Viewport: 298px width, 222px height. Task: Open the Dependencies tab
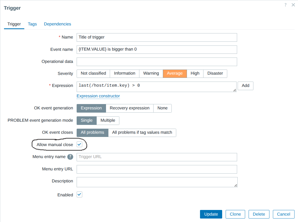tap(57, 24)
